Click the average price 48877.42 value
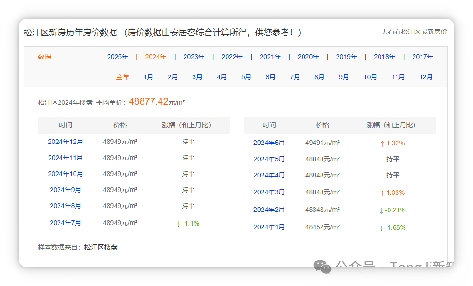Viewport: 473px width, 286px height. coord(148,101)
